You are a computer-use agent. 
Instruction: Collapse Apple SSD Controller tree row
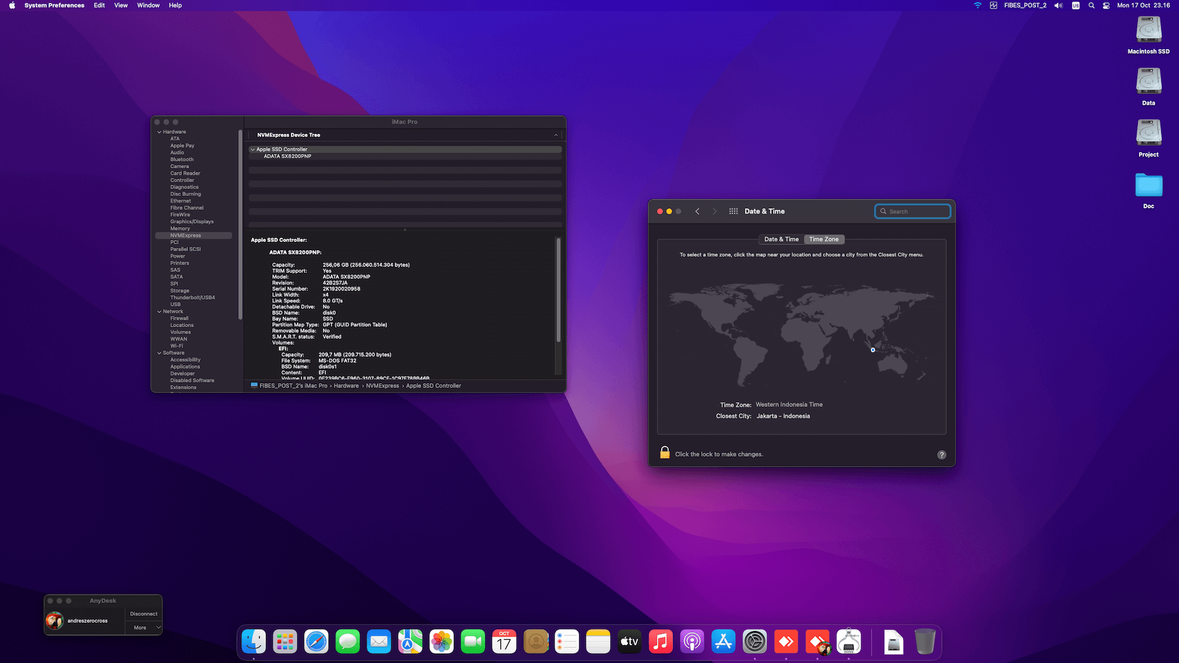click(252, 150)
